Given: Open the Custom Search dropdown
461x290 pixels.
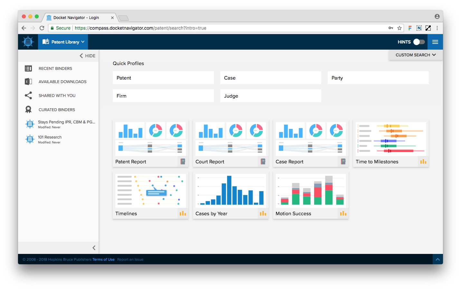Looking at the screenshot, I should pos(416,55).
